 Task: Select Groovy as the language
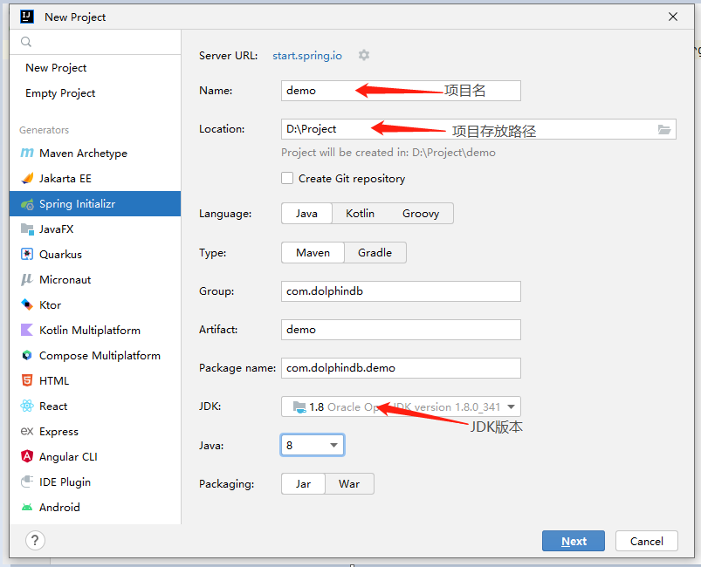click(421, 214)
